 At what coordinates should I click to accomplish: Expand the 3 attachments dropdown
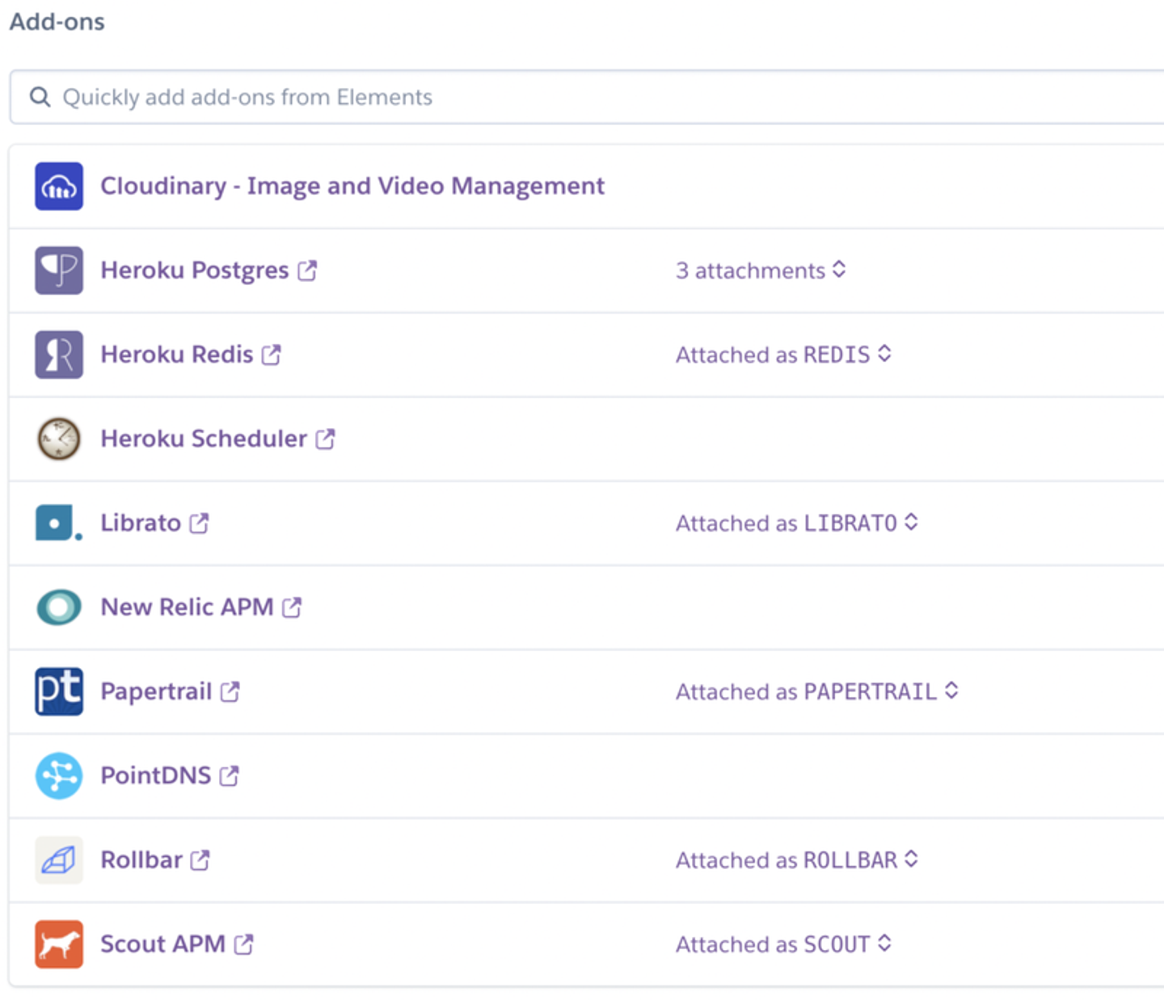tap(761, 271)
